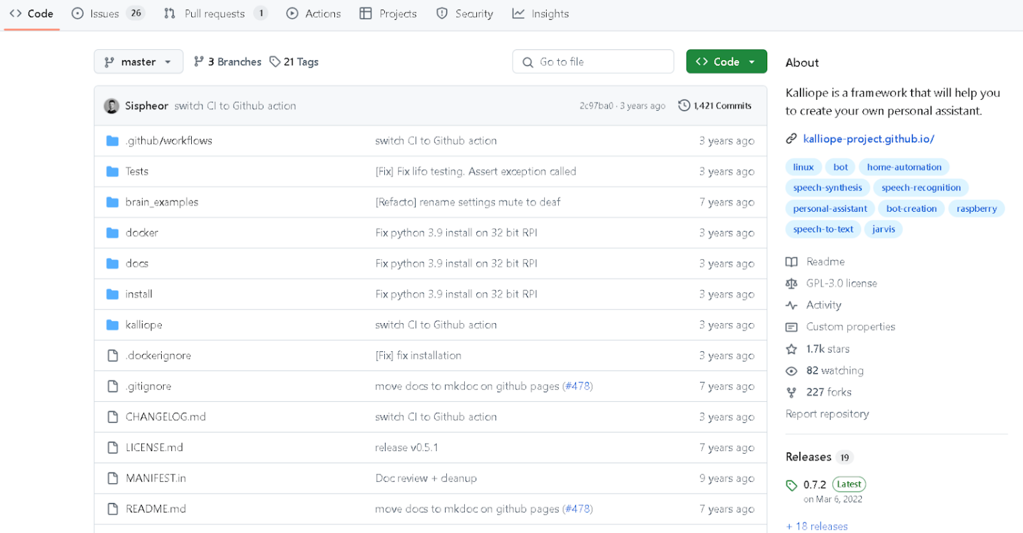Open the Pull requests tab
The width and height of the screenshot is (1023, 533).
click(208, 13)
